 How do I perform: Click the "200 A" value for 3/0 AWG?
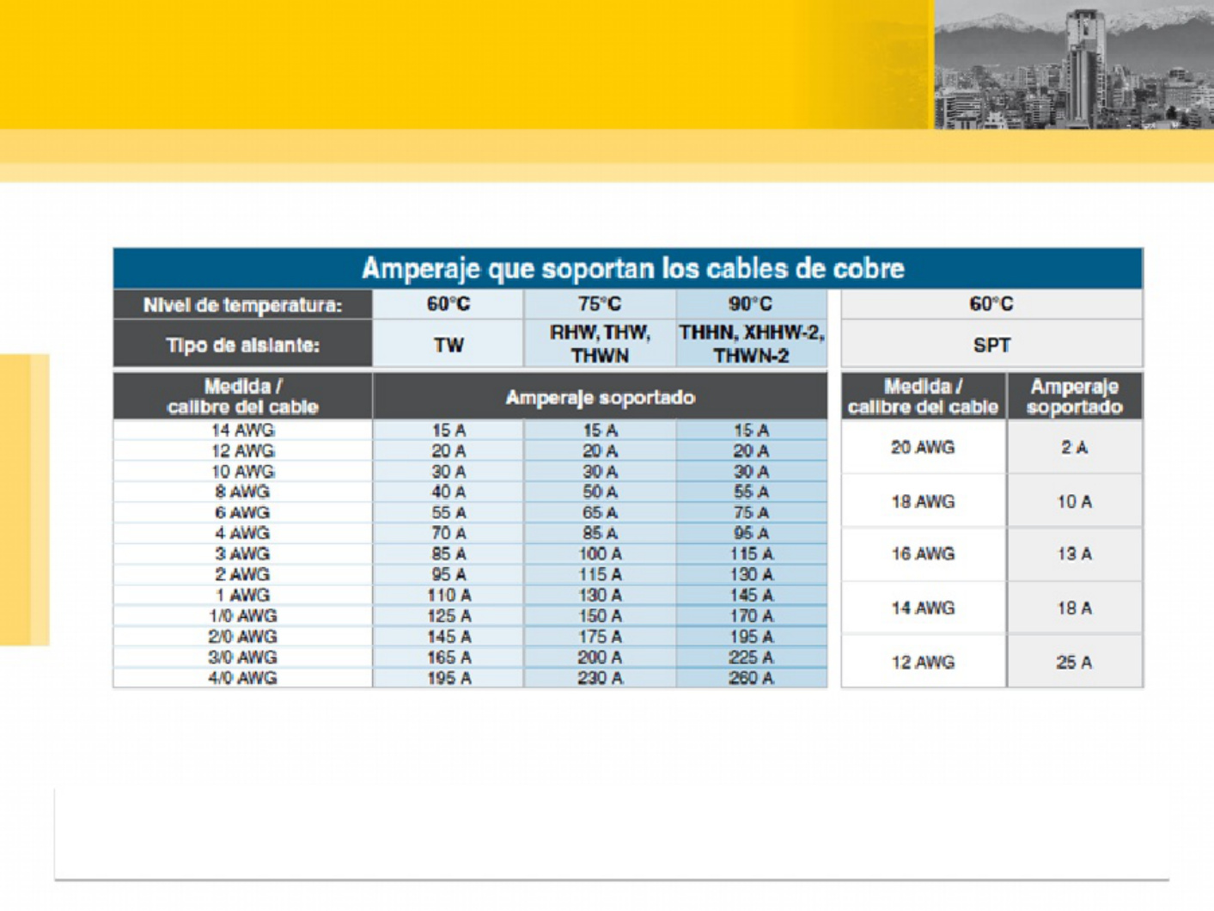600,657
